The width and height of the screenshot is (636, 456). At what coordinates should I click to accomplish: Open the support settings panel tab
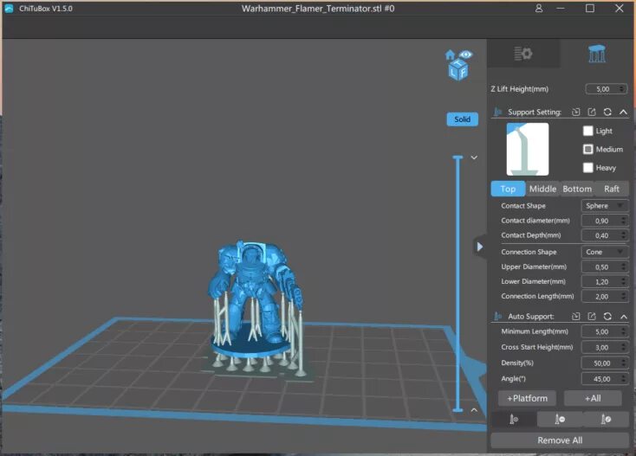pyautogui.click(x=597, y=54)
